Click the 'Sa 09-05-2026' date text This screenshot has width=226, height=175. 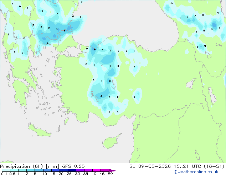click(x=150, y=166)
